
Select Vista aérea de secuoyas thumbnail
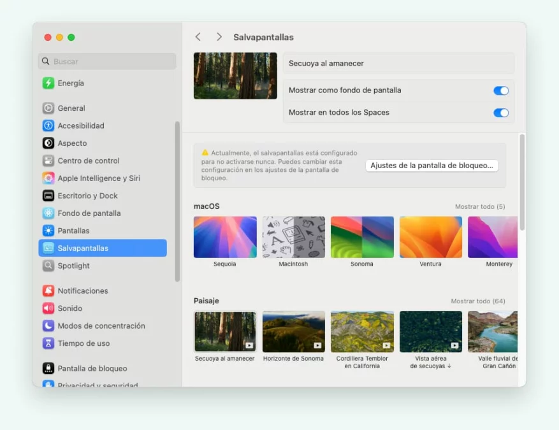(431, 332)
